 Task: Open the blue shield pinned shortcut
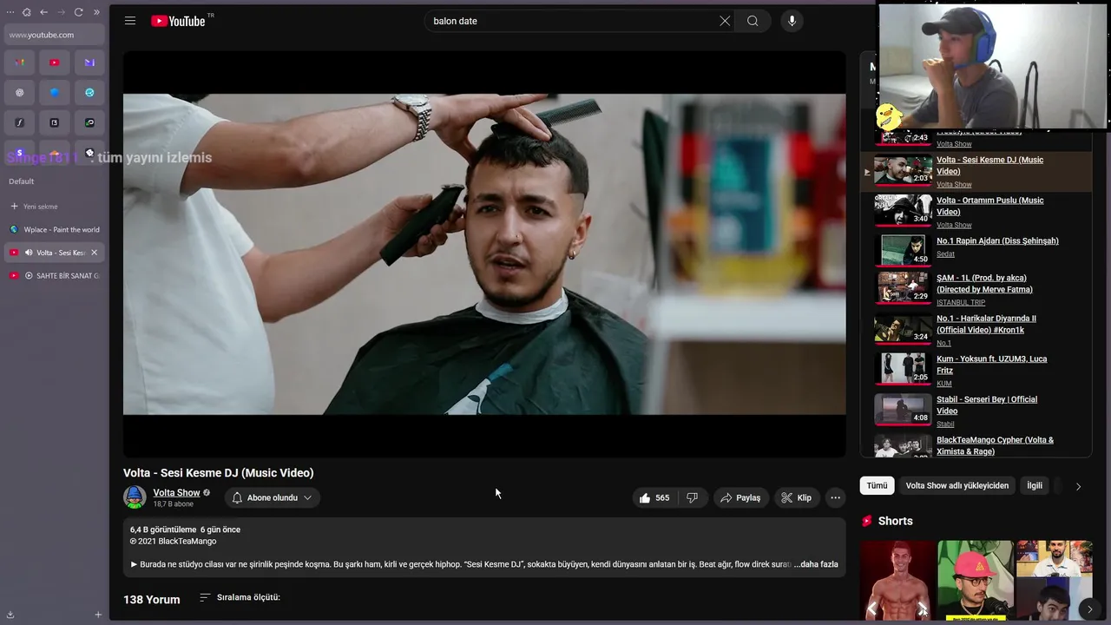coord(55,93)
